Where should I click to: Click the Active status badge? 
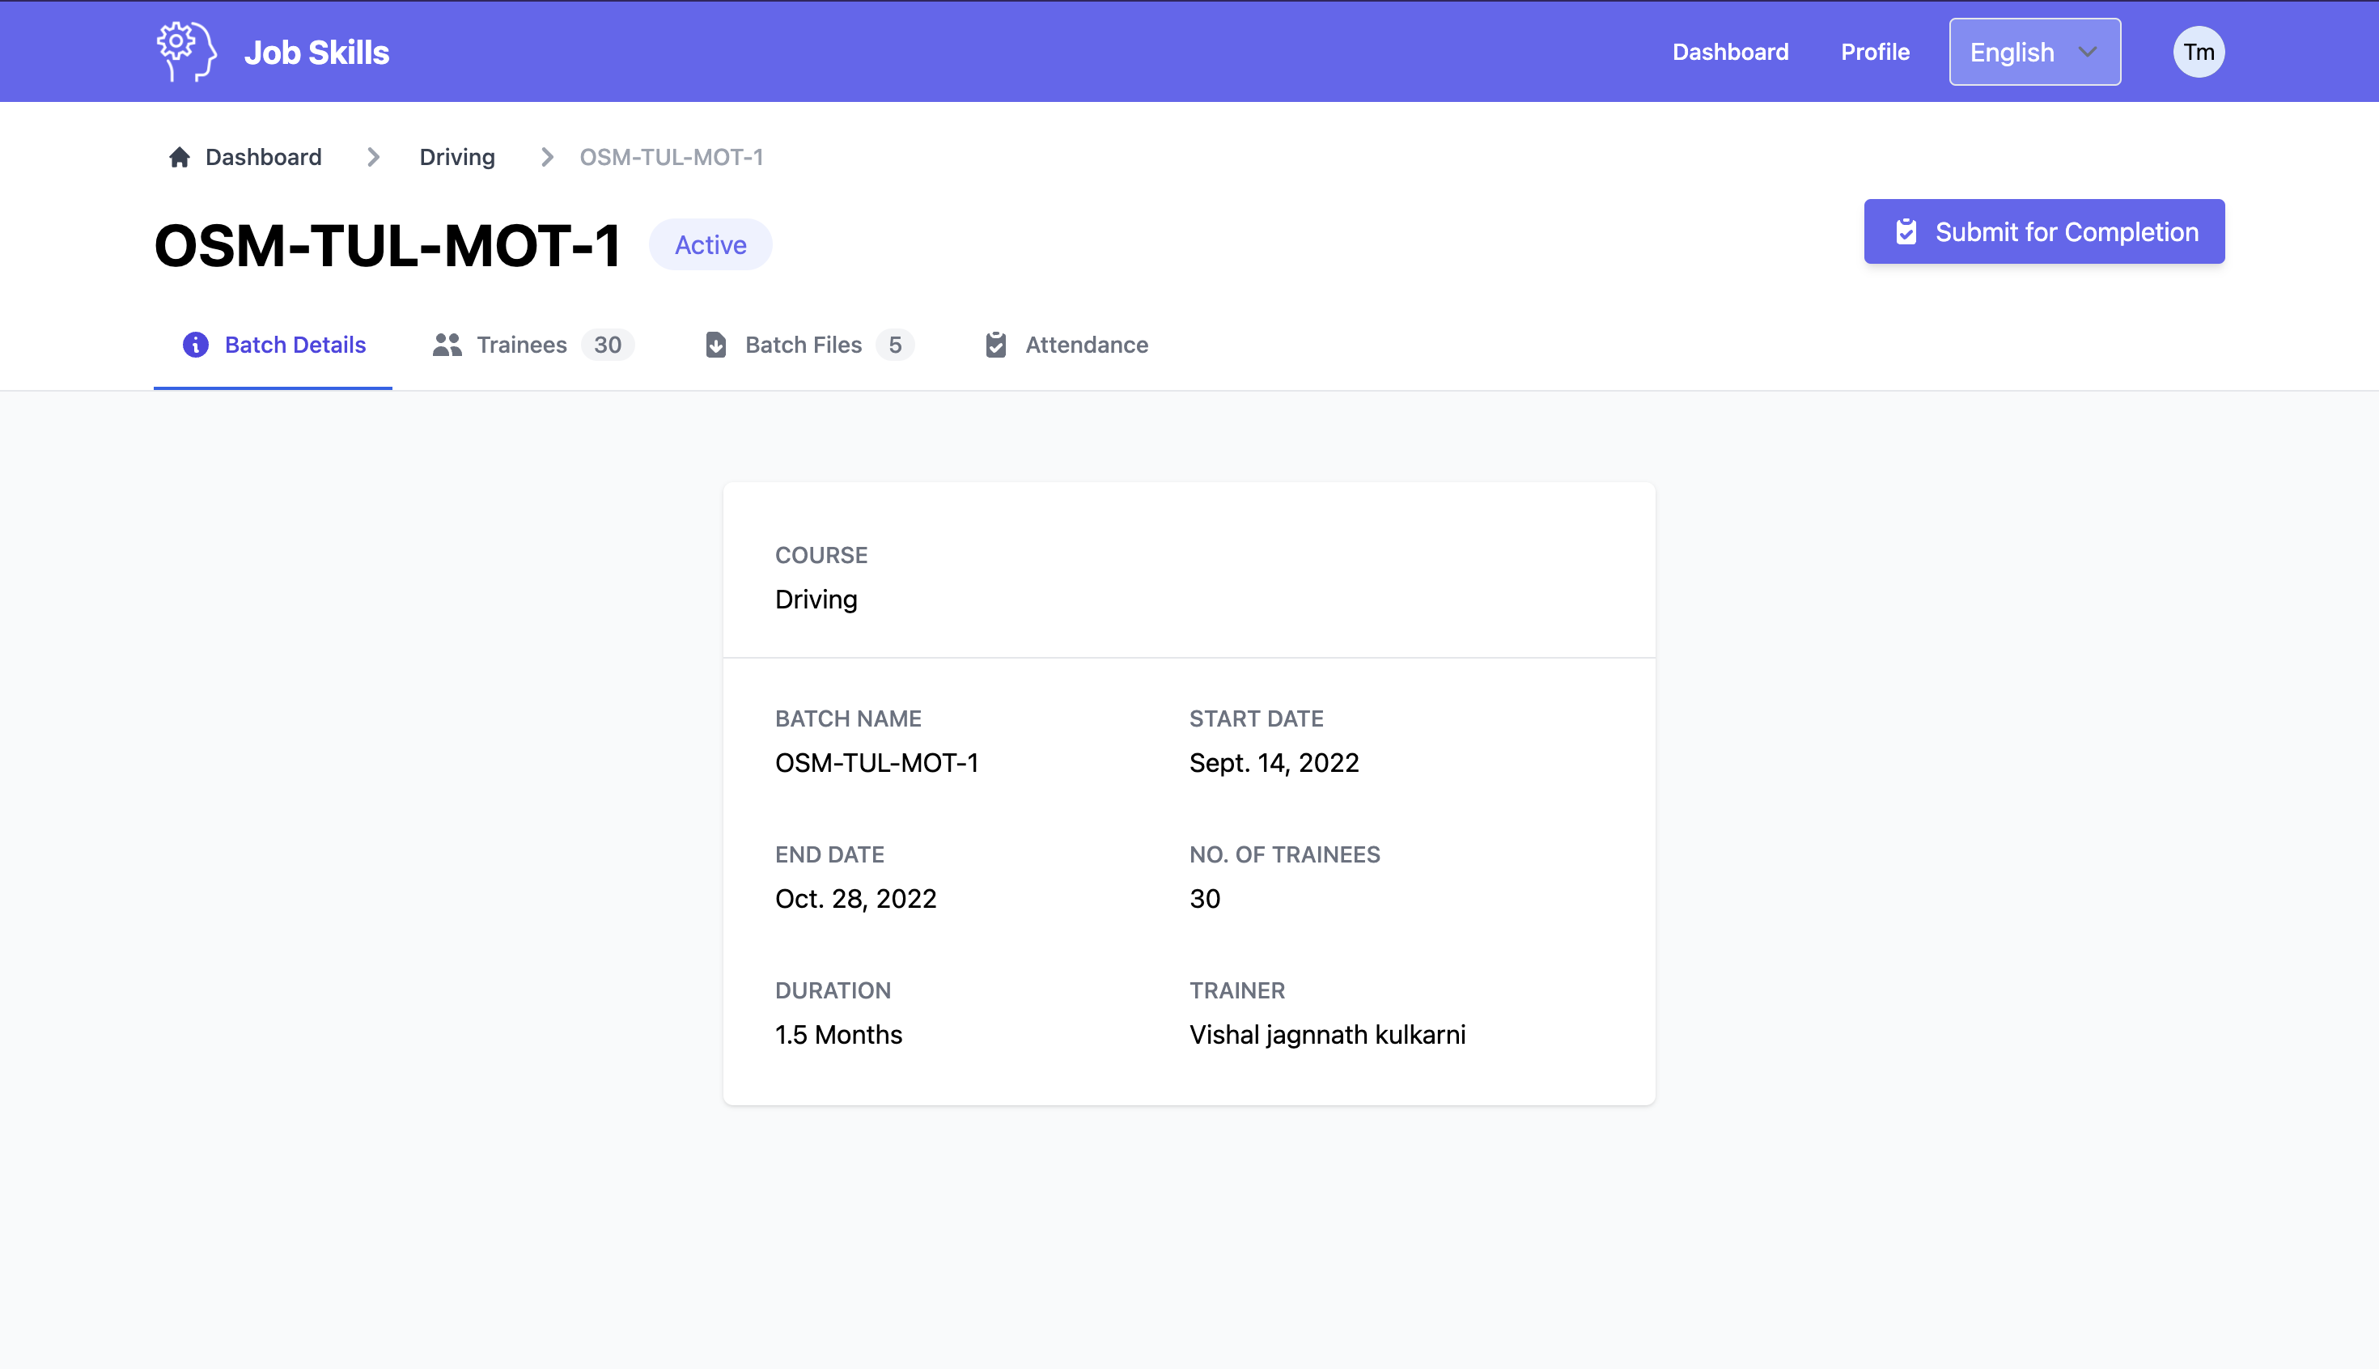710,244
